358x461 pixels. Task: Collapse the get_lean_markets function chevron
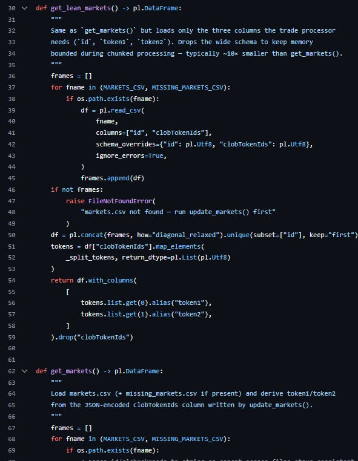click(x=25, y=8)
